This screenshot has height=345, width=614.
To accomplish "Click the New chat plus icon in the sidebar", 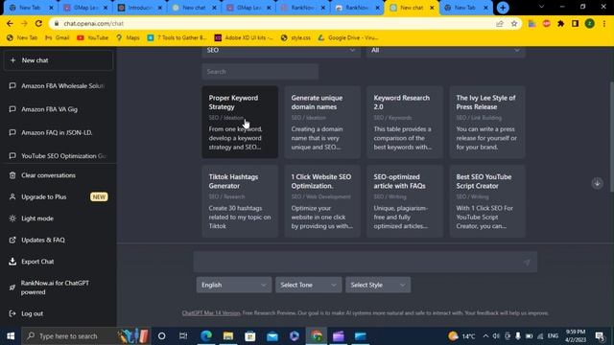I will [x=12, y=60].
